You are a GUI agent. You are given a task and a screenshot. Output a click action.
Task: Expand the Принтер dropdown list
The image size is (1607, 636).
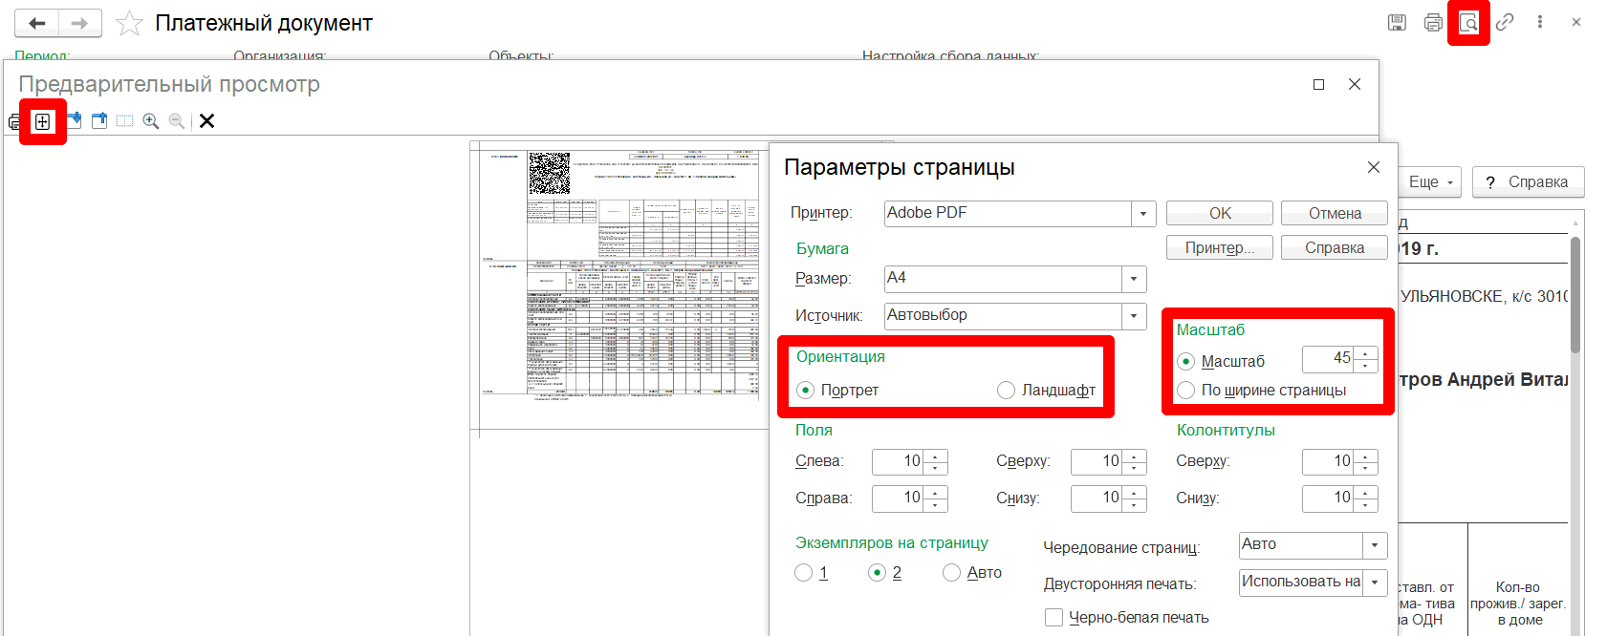tap(1143, 214)
